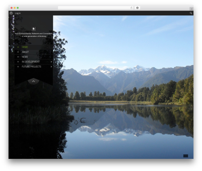The width and height of the screenshot is (202, 171).
Task: Open the WordPress logo menu
Action: click(11, 13)
